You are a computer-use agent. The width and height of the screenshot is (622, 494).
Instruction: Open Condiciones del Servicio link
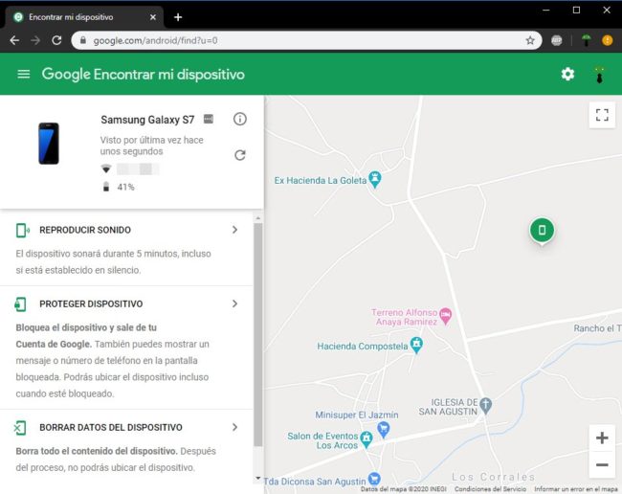tap(490, 489)
